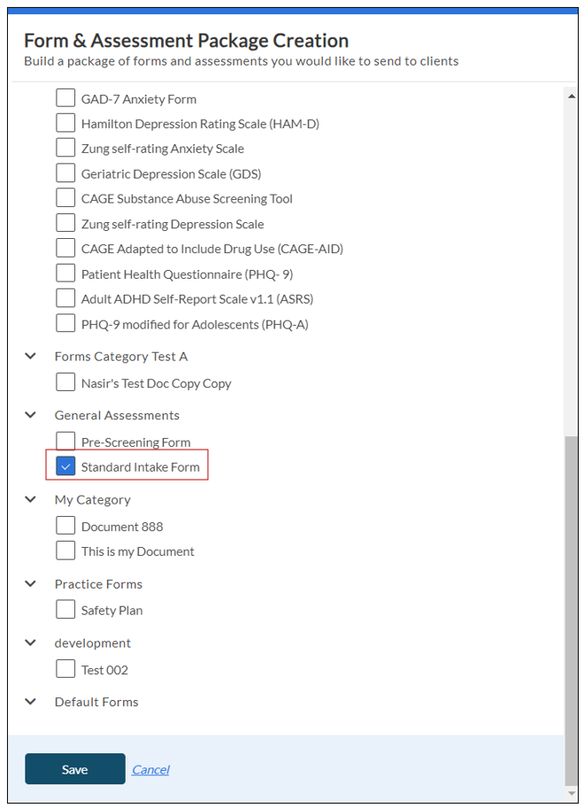The height and width of the screenshot is (808, 584).
Task: Enable Geriatric Depression Scale (GDS) checkbox
Action: 65,173
